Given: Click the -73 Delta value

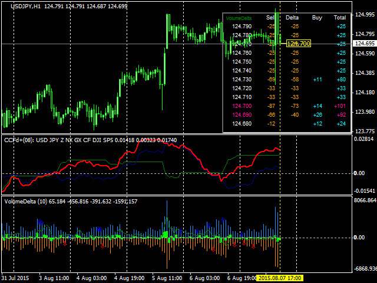Looking at the screenshot, I should [295, 106].
